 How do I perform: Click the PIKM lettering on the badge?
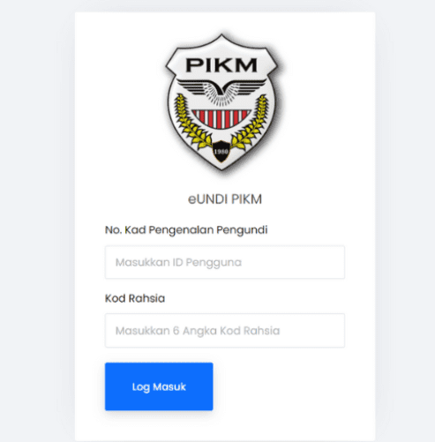(x=221, y=65)
